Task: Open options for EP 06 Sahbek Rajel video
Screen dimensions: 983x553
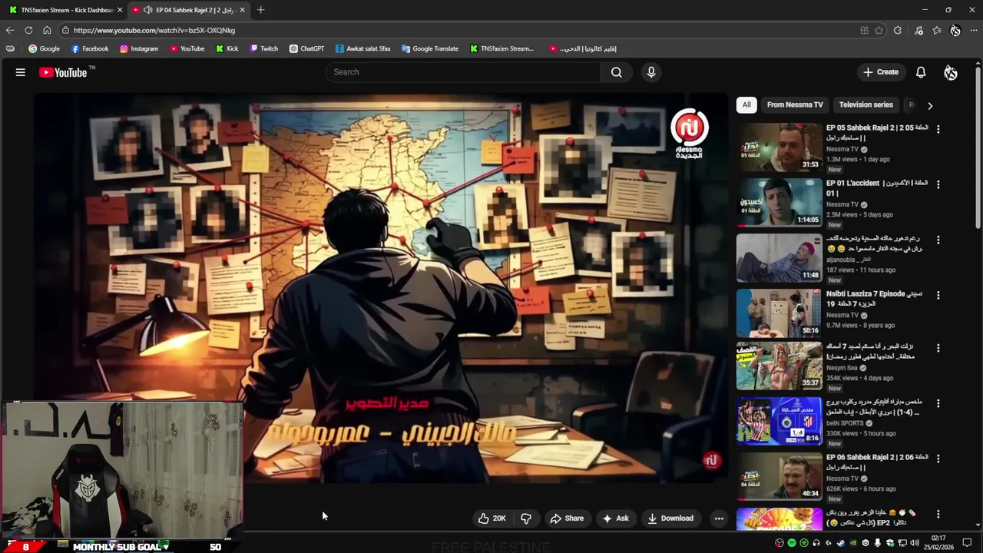Action: (938, 459)
